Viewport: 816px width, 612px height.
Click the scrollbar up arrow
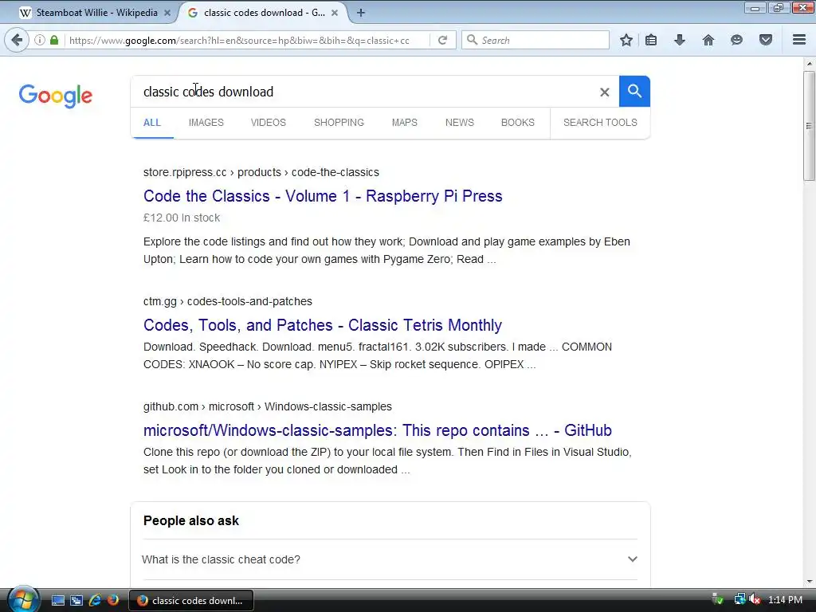point(809,64)
